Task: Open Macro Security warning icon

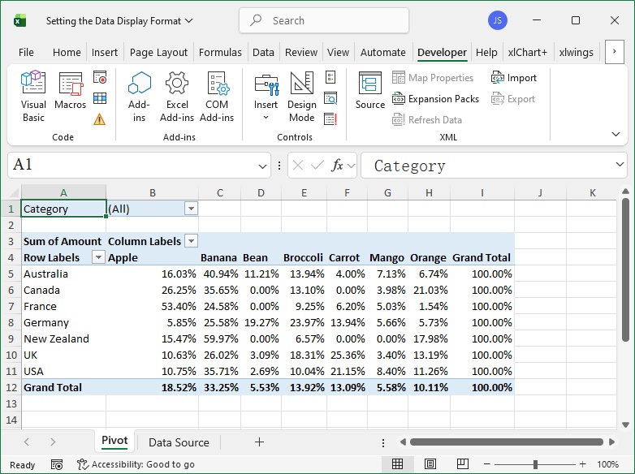Action: (100, 119)
